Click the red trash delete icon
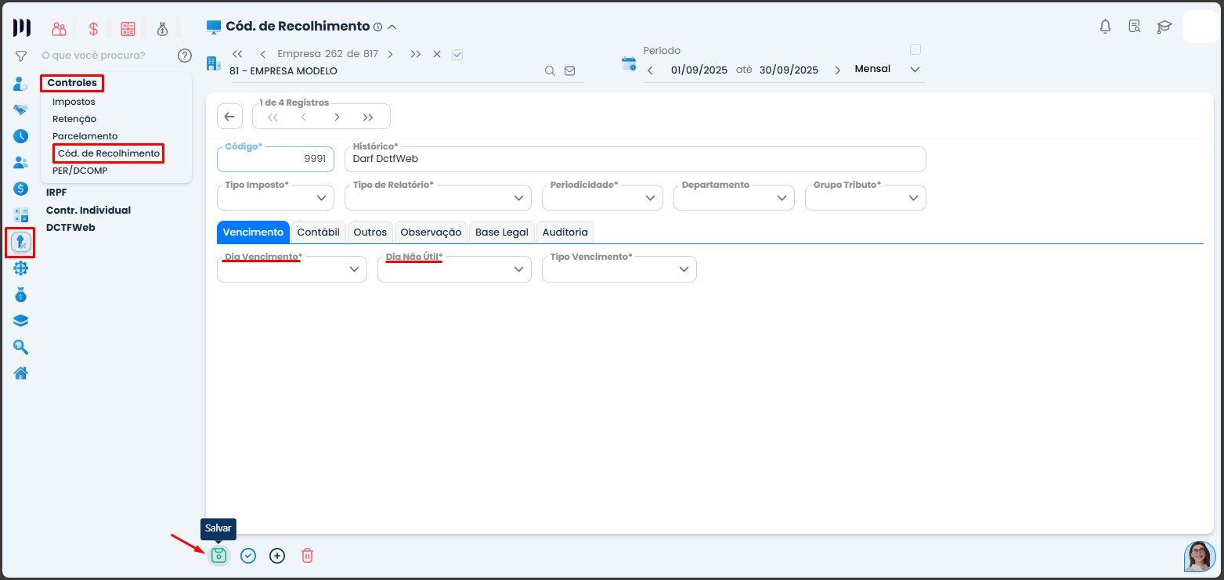Viewport: 1224px width, 580px height. tap(307, 556)
